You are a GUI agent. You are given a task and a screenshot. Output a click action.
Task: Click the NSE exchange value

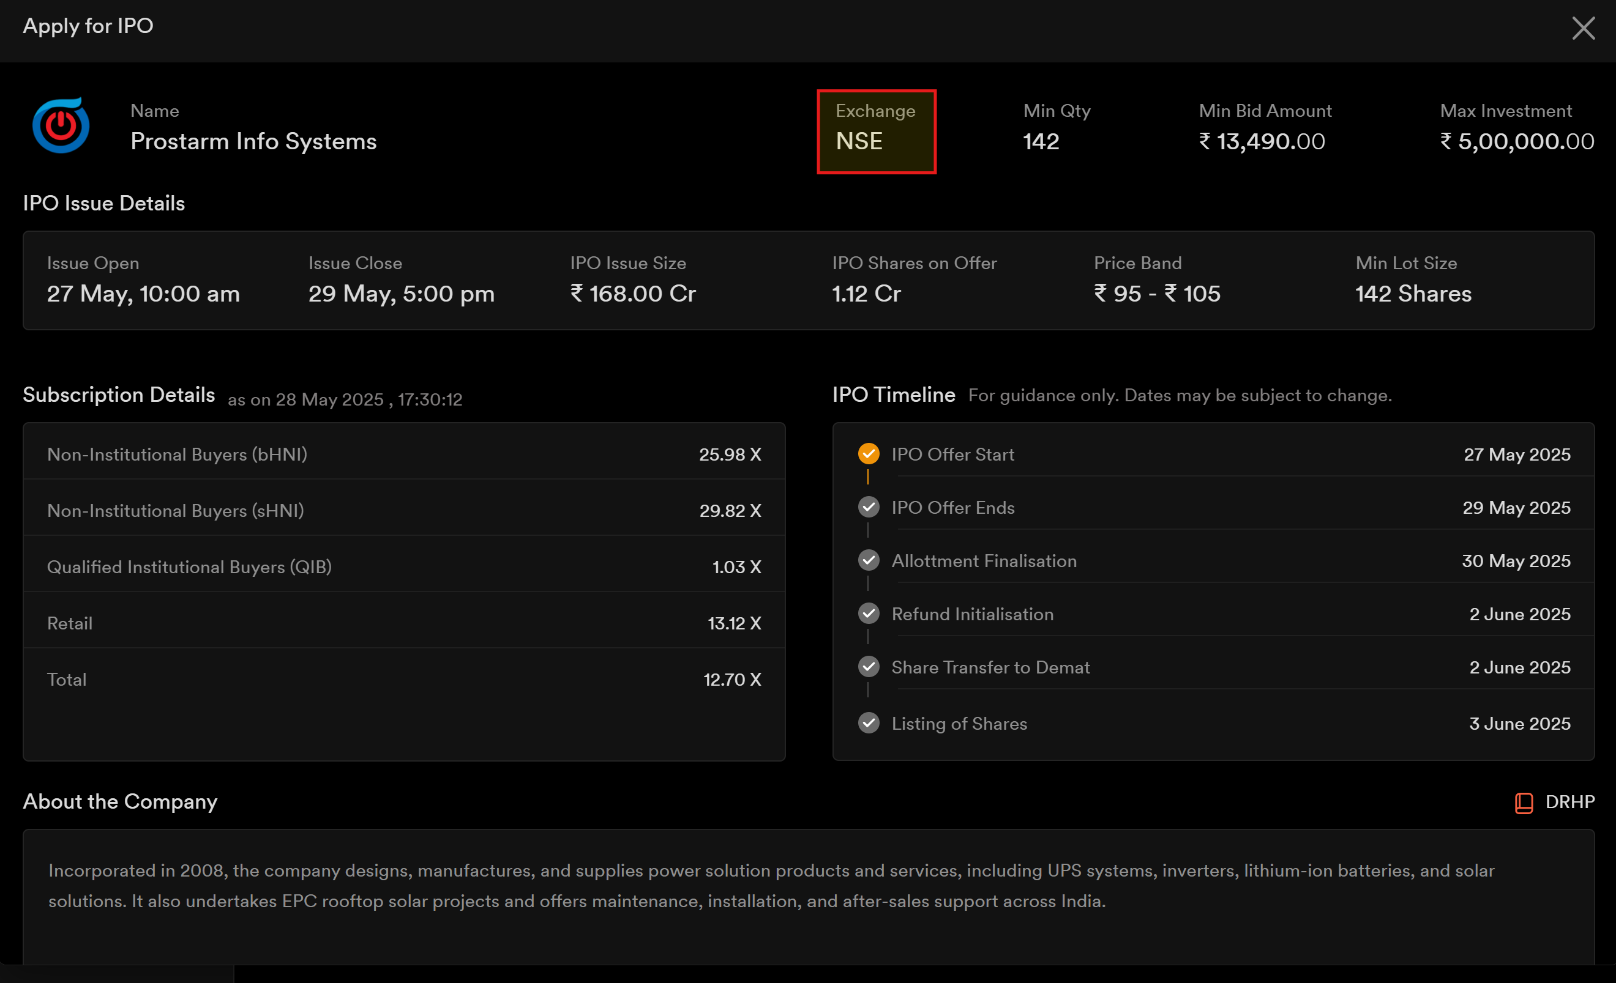(859, 141)
